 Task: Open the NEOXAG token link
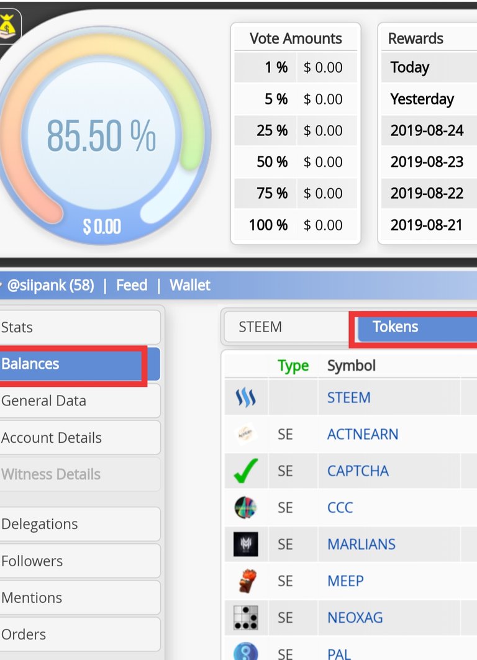355,618
